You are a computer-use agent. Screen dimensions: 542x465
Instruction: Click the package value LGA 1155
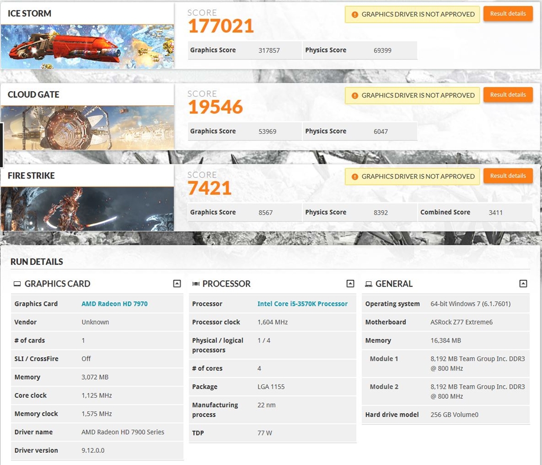pyautogui.click(x=271, y=387)
